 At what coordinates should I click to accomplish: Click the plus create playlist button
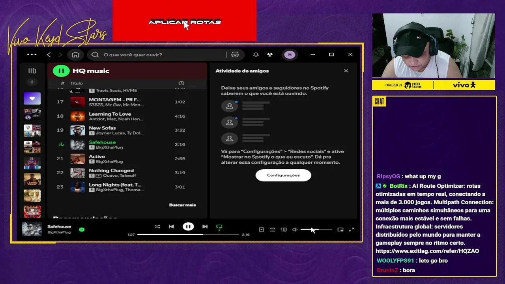[x=32, y=82]
